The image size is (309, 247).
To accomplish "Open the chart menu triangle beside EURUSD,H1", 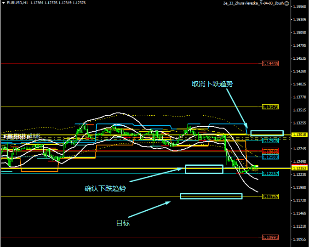I will coord(3,3).
